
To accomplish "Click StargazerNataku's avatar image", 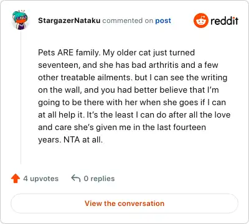I will (x=20, y=20).
